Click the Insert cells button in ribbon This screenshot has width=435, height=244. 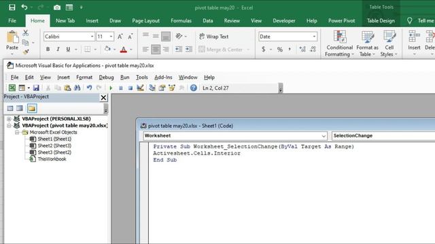pyautogui.click(x=414, y=43)
